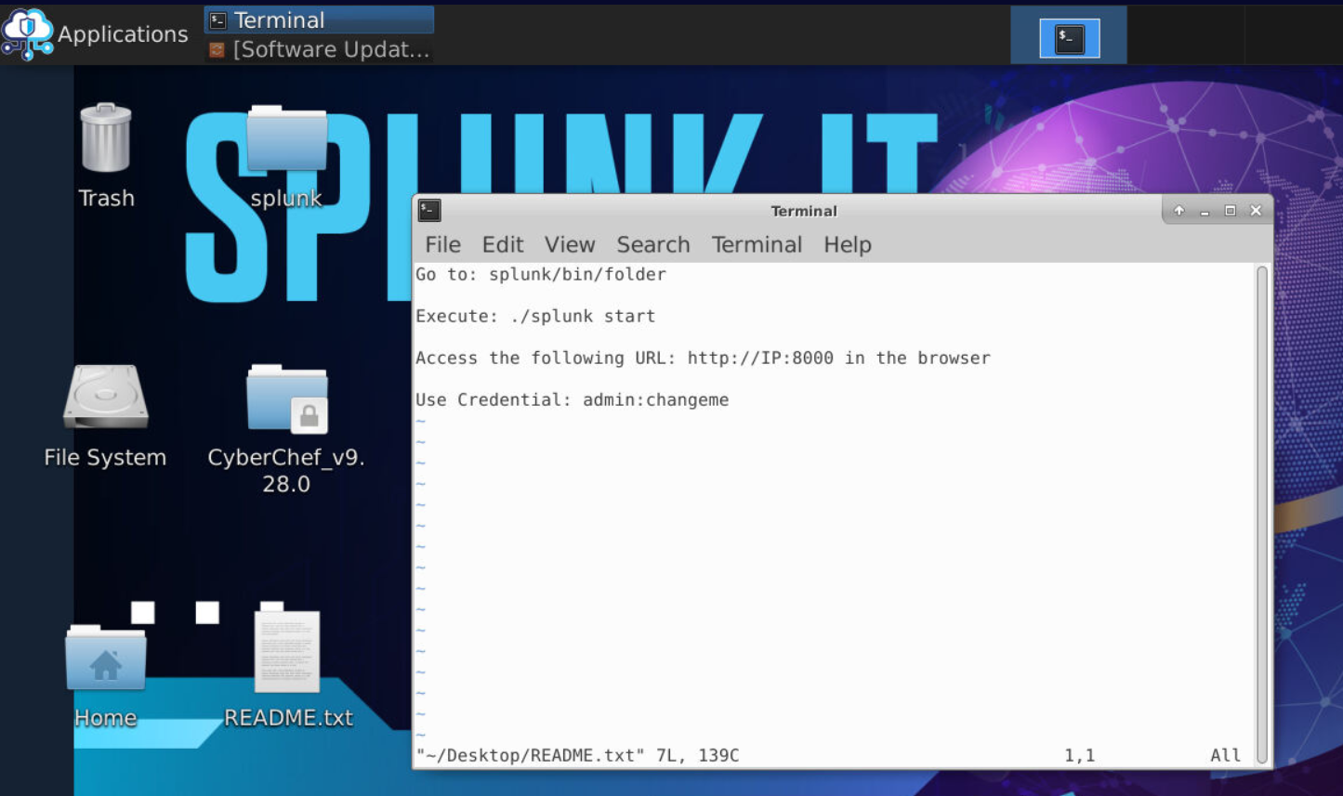Maximize the Terminal window
Image resolution: width=1343 pixels, height=796 pixels.
(1230, 211)
